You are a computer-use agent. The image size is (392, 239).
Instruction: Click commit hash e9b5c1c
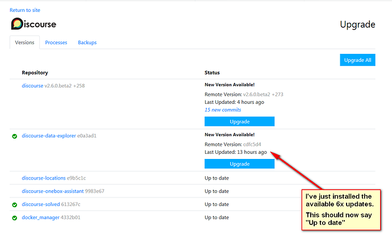tap(76, 178)
